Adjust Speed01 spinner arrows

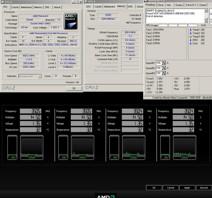click(164, 63)
